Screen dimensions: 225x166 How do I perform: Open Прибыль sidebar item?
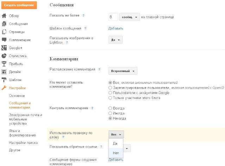tap(16, 64)
